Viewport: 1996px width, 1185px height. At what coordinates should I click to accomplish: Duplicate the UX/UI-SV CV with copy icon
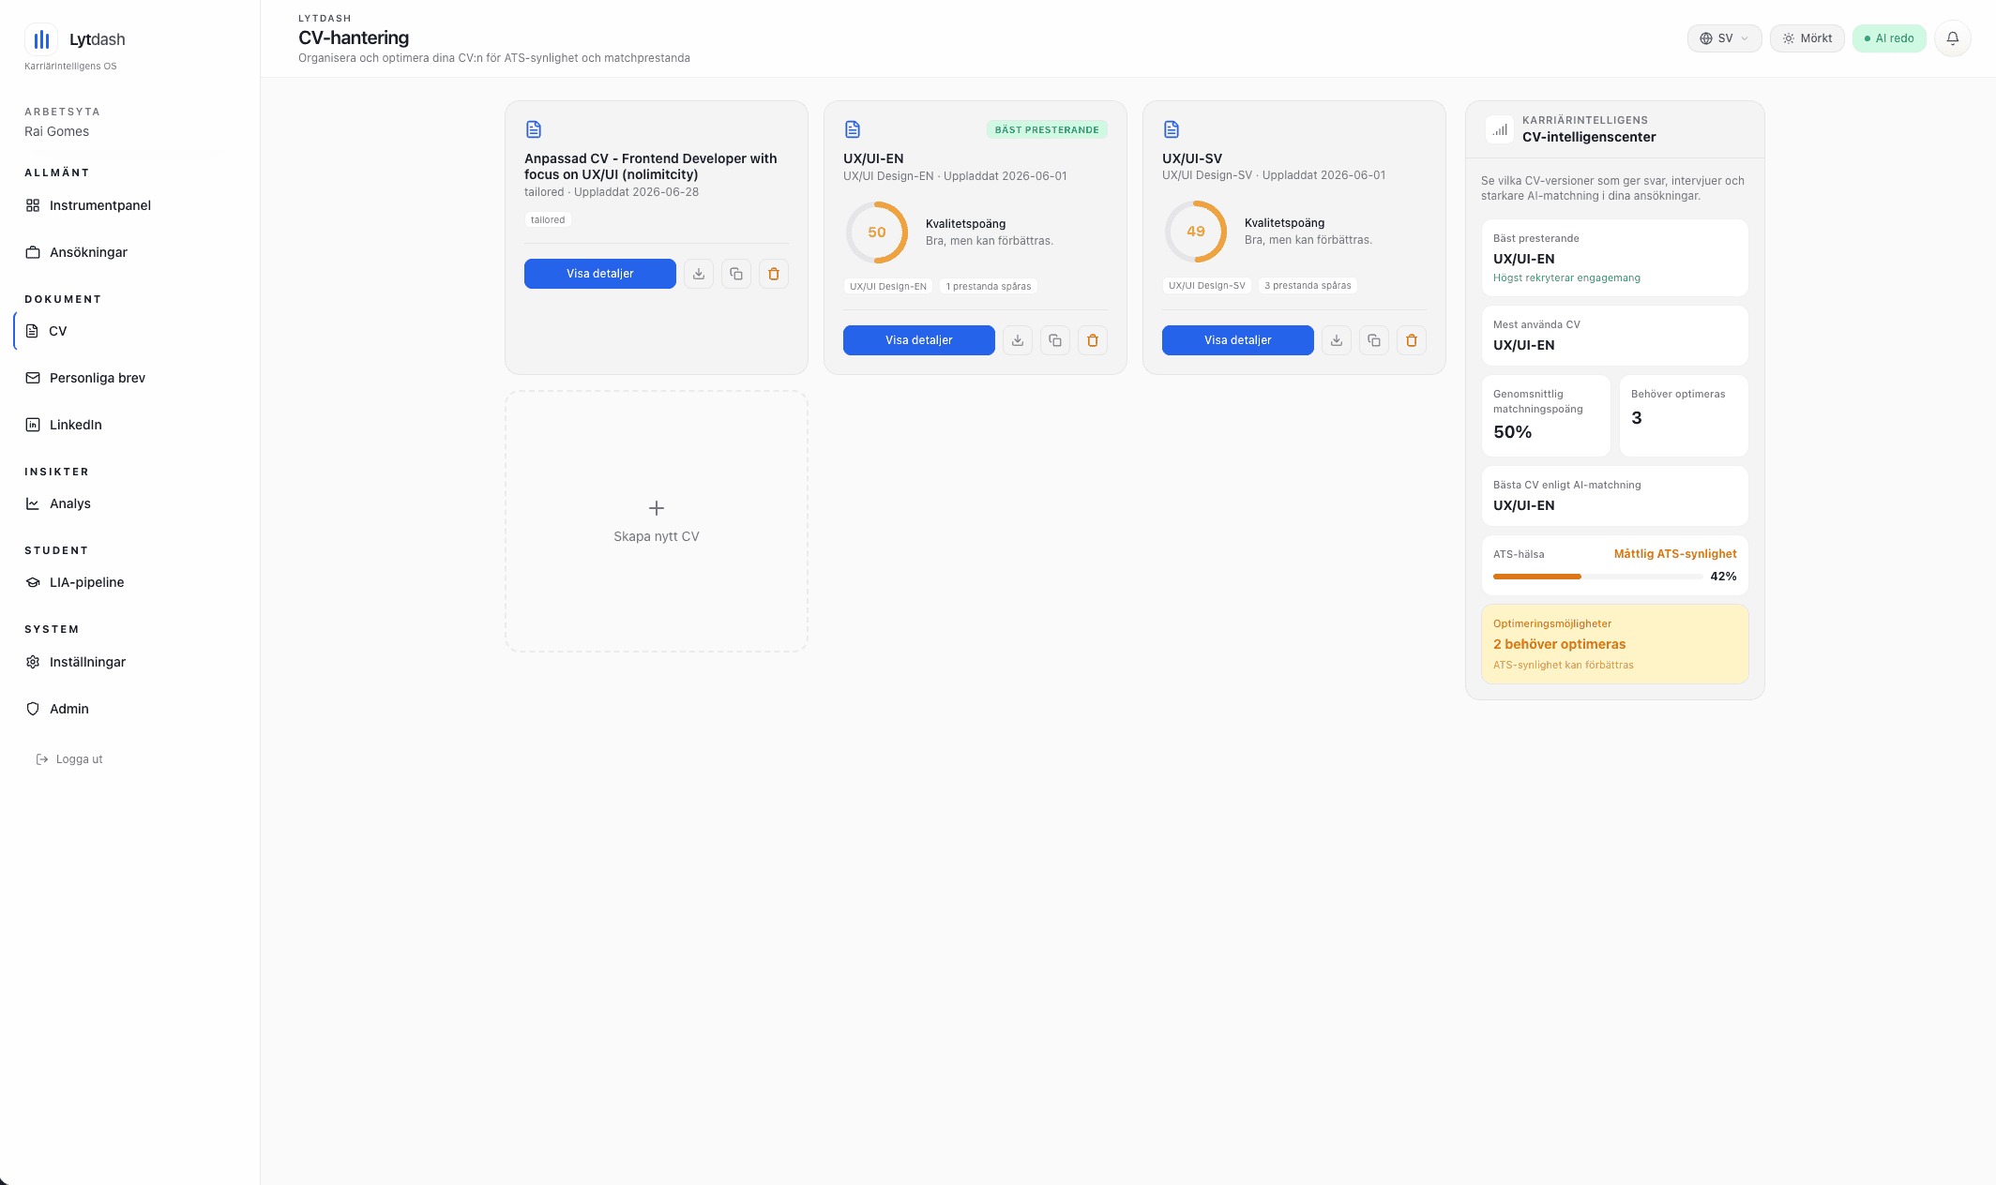tap(1374, 340)
